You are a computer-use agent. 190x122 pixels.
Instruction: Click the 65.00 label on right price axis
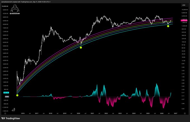click(184, 48)
